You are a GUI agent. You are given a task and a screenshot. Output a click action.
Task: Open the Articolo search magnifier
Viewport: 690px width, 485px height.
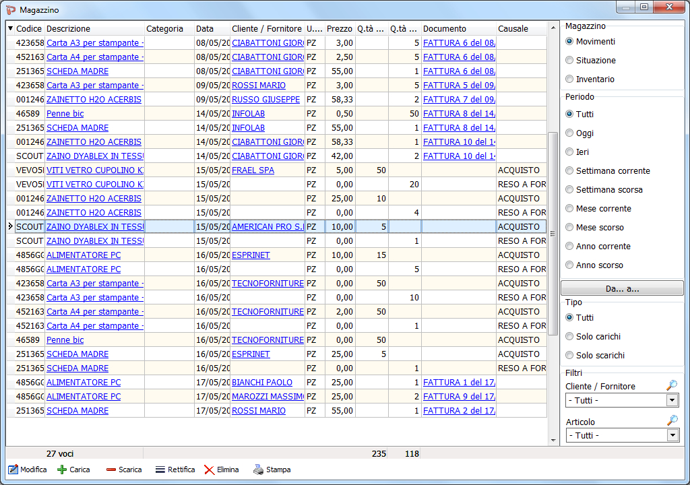coord(672,421)
